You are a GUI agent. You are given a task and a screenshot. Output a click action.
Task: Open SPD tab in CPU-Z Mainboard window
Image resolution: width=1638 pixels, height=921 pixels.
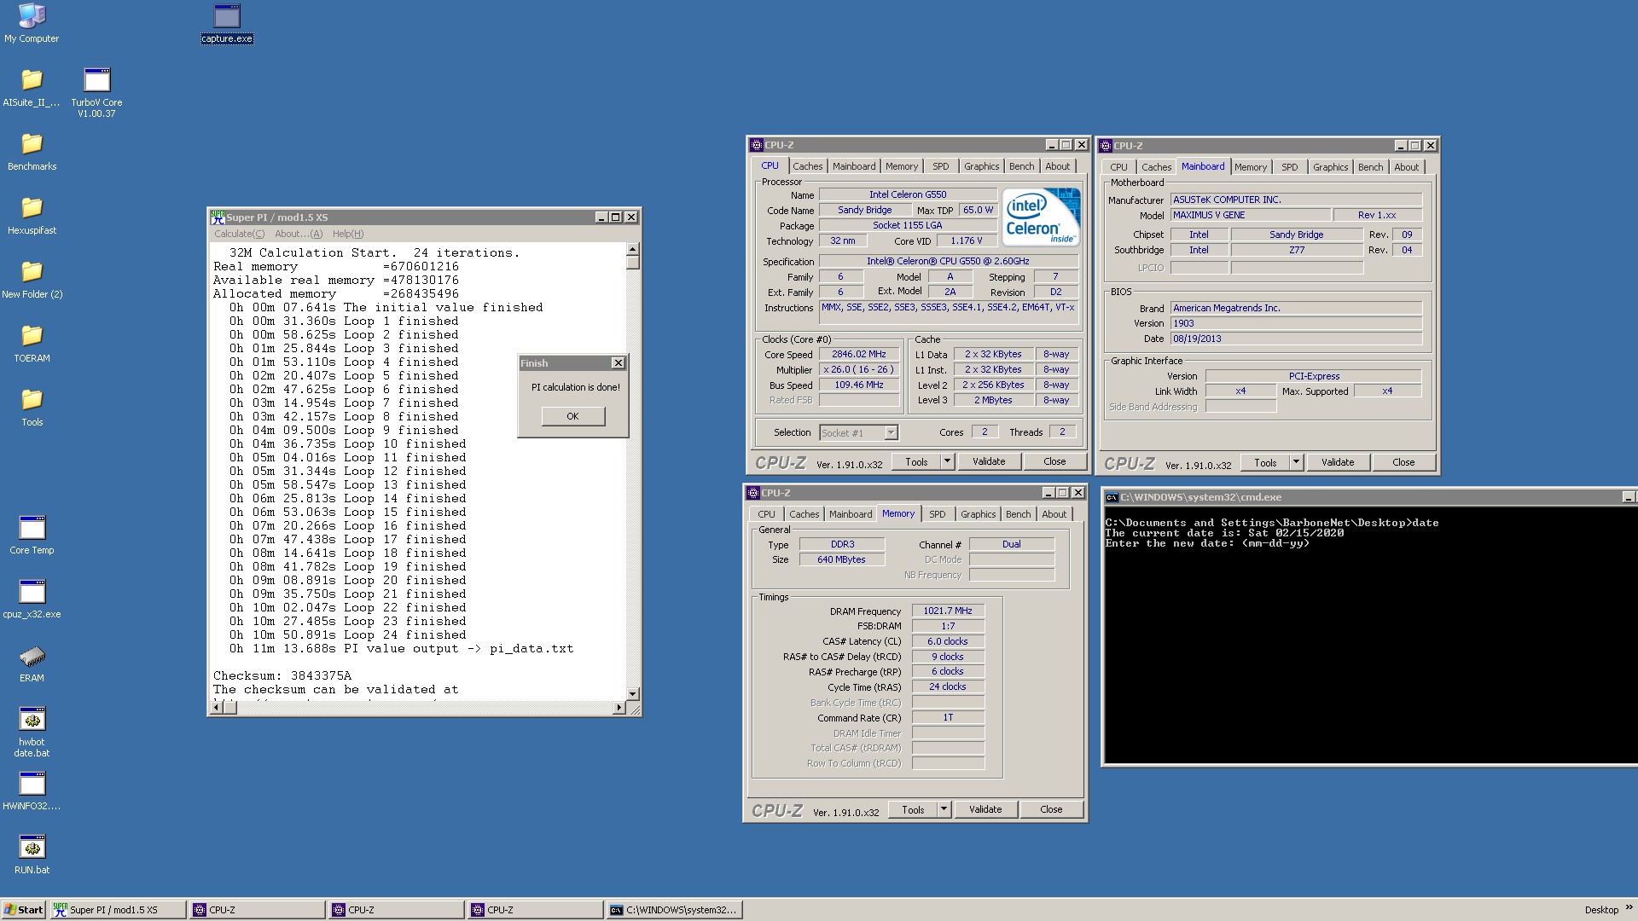[1289, 167]
